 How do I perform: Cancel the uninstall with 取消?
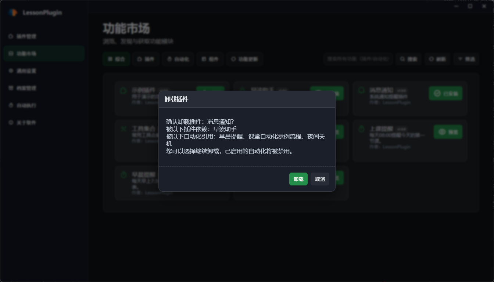click(320, 179)
